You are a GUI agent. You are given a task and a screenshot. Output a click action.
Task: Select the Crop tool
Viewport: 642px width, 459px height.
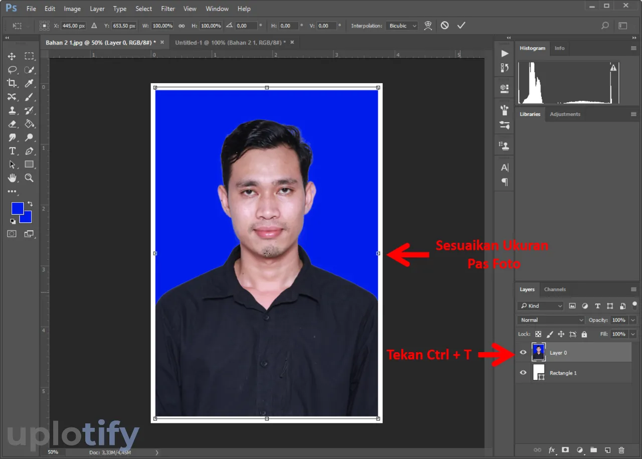click(12, 83)
